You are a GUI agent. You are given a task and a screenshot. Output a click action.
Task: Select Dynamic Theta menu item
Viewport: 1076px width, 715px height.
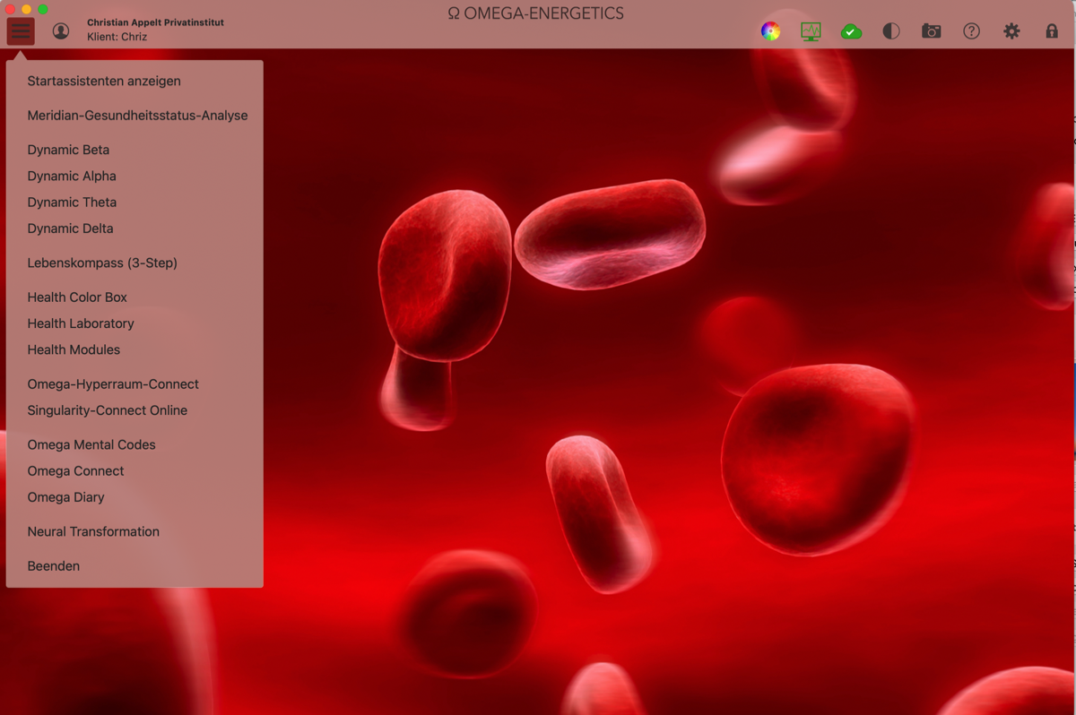pyautogui.click(x=72, y=202)
